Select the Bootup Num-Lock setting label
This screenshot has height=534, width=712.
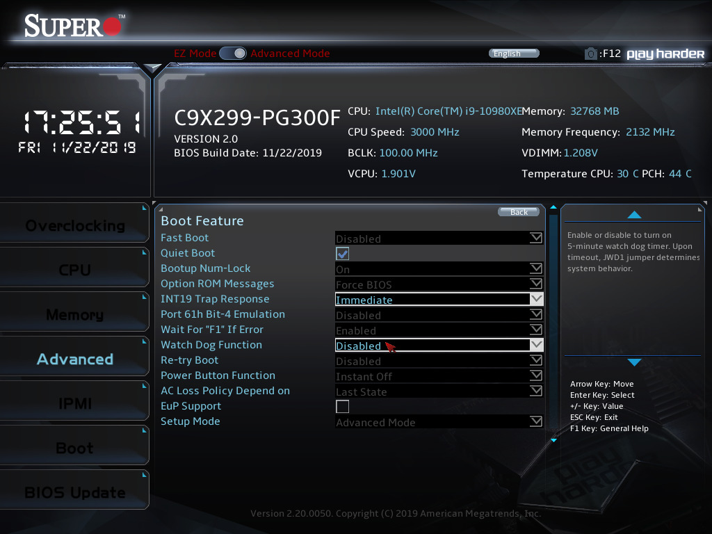click(205, 268)
